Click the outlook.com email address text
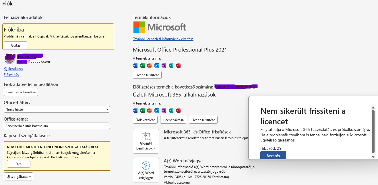 tap(33, 62)
